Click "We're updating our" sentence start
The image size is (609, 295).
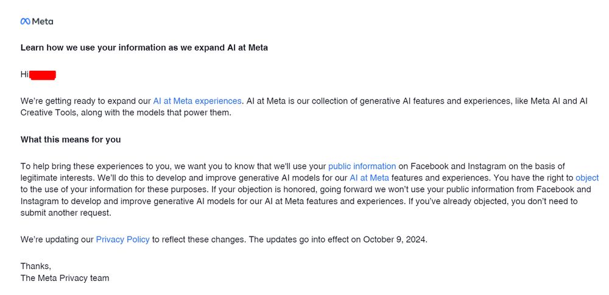coord(57,240)
